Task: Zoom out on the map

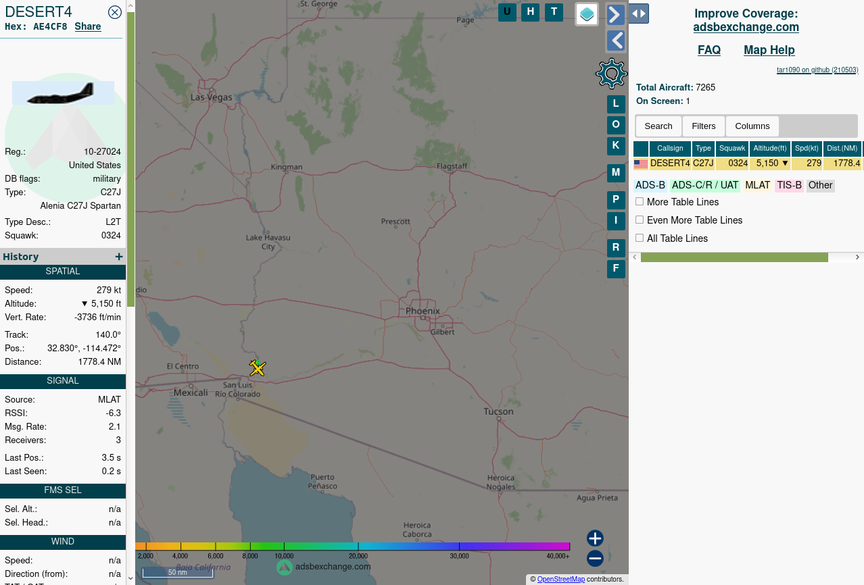Action: 595,559
